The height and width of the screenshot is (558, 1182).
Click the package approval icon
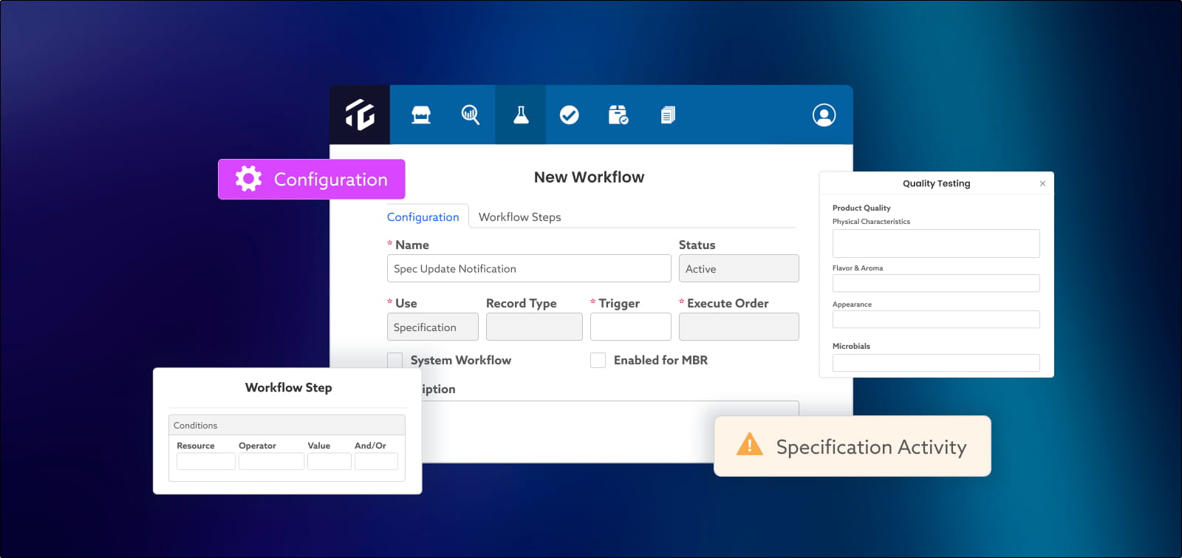coord(618,115)
